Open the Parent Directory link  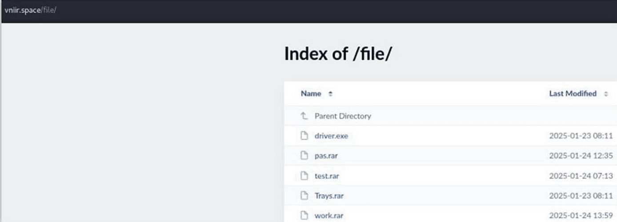pos(343,116)
